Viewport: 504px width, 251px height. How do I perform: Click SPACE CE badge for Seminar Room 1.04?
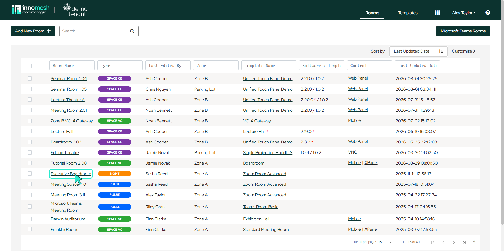click(x=115, y=78)
